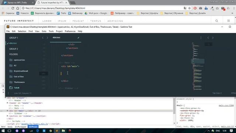Click the IPSUM nav link on the page

point(62,21)
